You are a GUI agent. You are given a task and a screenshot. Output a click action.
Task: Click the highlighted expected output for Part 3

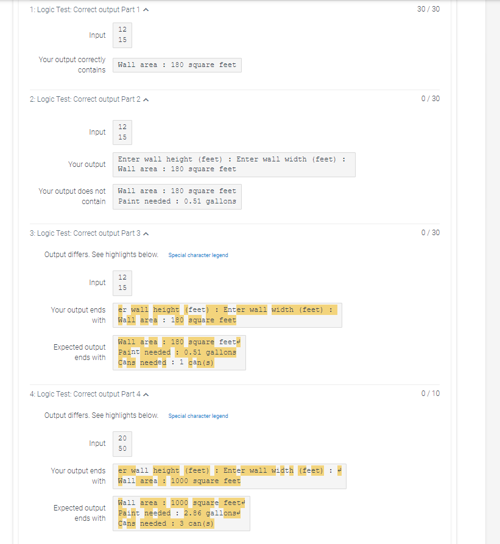coord(180,351)
